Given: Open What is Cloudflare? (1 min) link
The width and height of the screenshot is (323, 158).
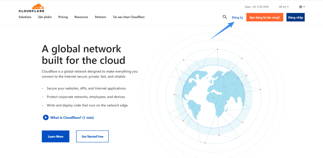Looking at the screenshot, I should [72, 118].
